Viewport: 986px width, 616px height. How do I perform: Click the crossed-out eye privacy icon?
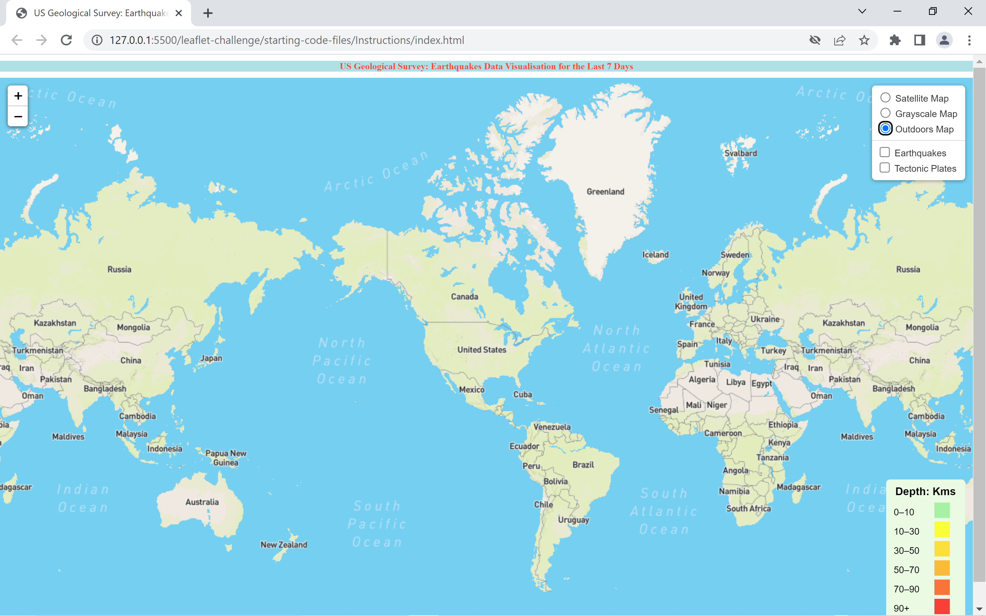815,40
